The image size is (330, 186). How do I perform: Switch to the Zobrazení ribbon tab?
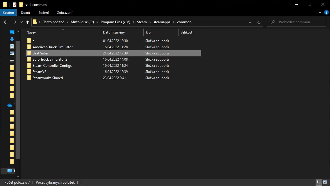tap(65, 13)
